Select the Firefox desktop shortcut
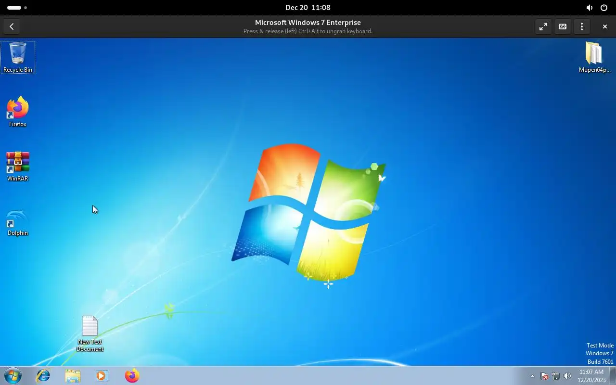This screenshot has height=385, width=616. pos(18,112)
